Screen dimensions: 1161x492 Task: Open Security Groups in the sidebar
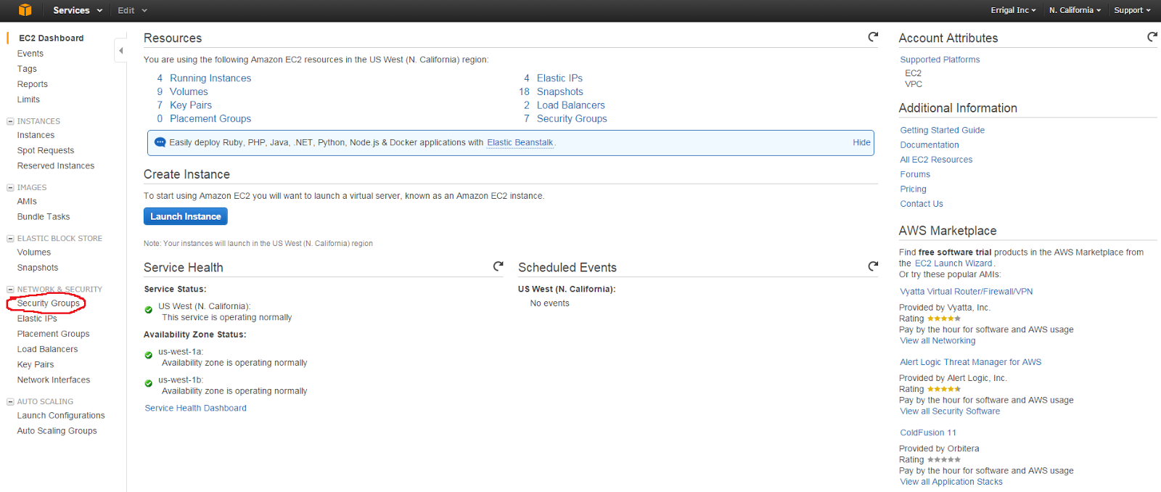[49, 303]
